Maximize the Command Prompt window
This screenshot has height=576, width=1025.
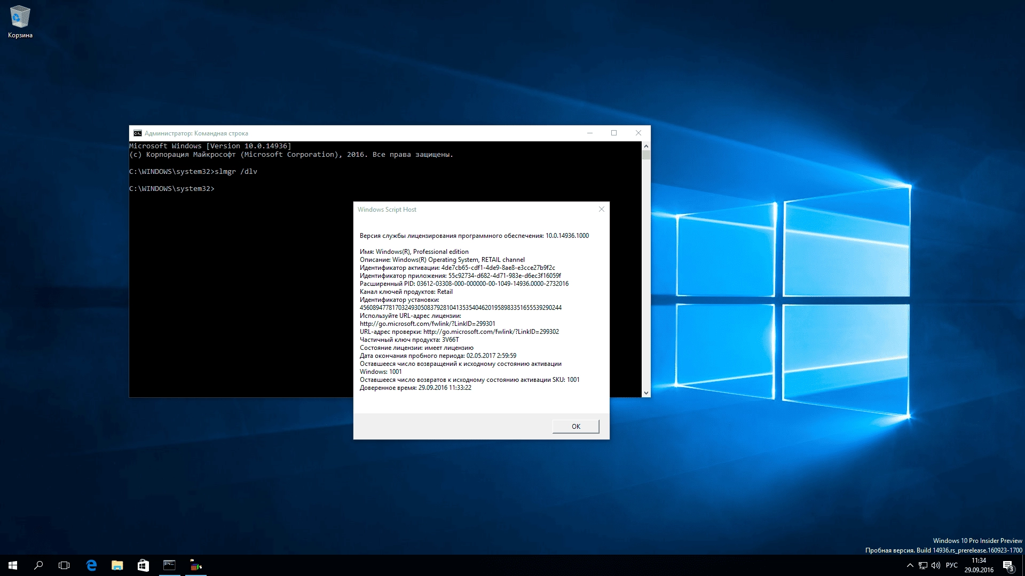(x=614, y=133)
